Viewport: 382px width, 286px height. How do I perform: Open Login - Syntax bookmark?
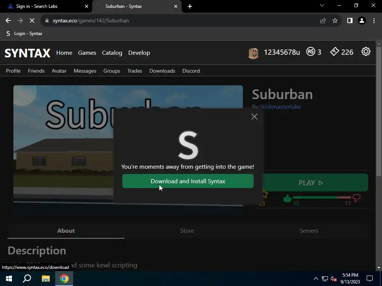pyautogui.click(x=24, y=34)
